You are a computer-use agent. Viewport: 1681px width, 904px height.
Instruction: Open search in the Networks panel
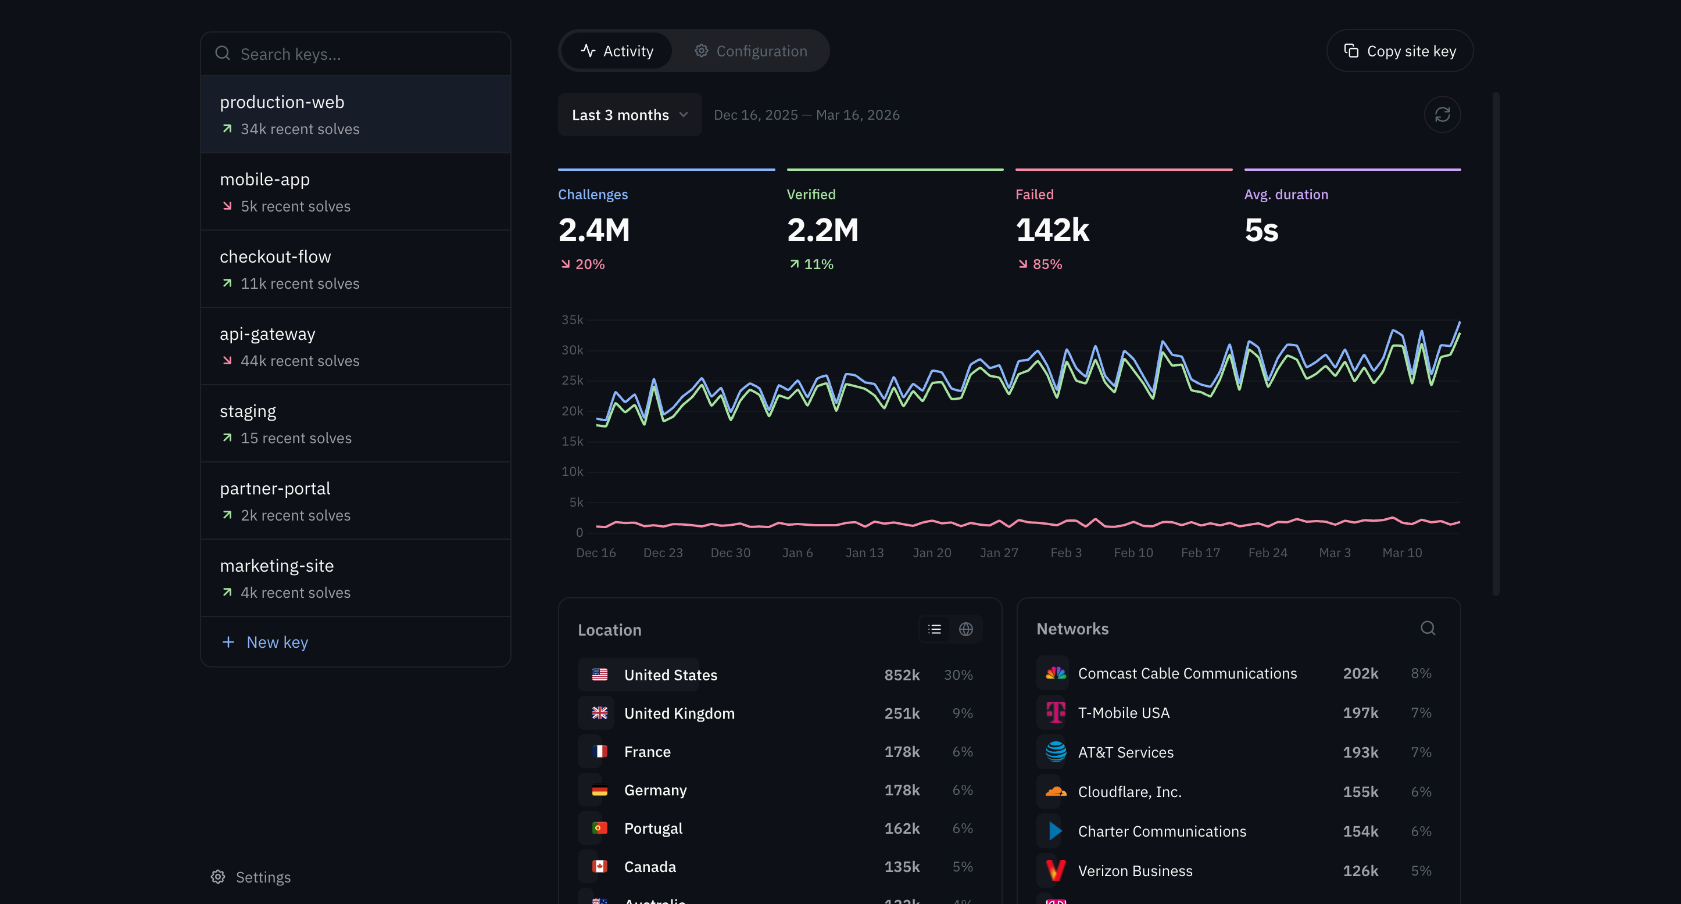pos(1428,628)
